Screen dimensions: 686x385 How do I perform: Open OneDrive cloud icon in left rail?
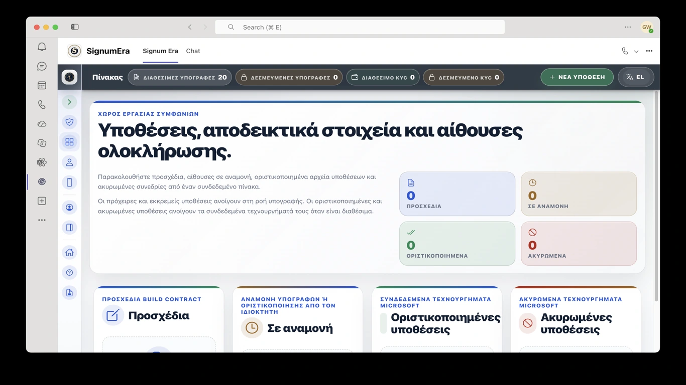pos(42,124)
